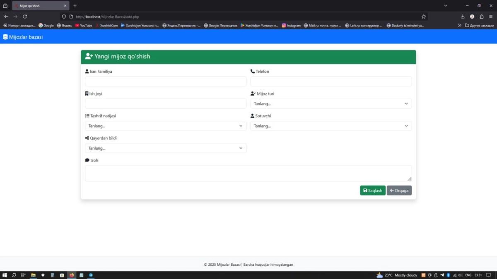
Task: Expand the Mijoz turi dropdown
Action: (x=331, y=104)
